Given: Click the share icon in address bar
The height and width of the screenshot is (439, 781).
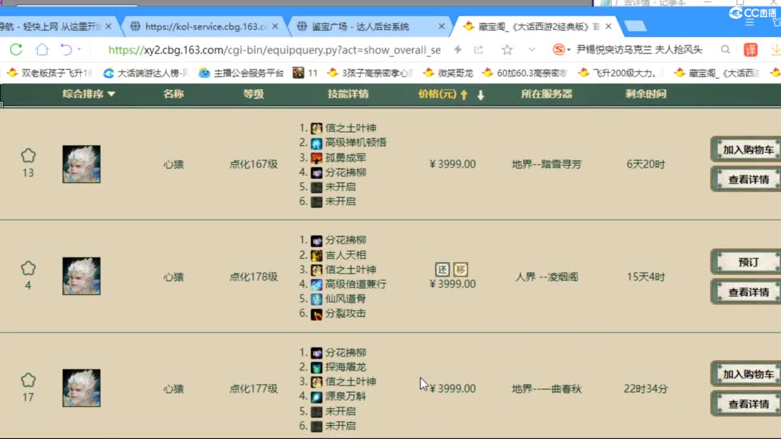Looking at the screenshot, I should click(x=479, y=49).
